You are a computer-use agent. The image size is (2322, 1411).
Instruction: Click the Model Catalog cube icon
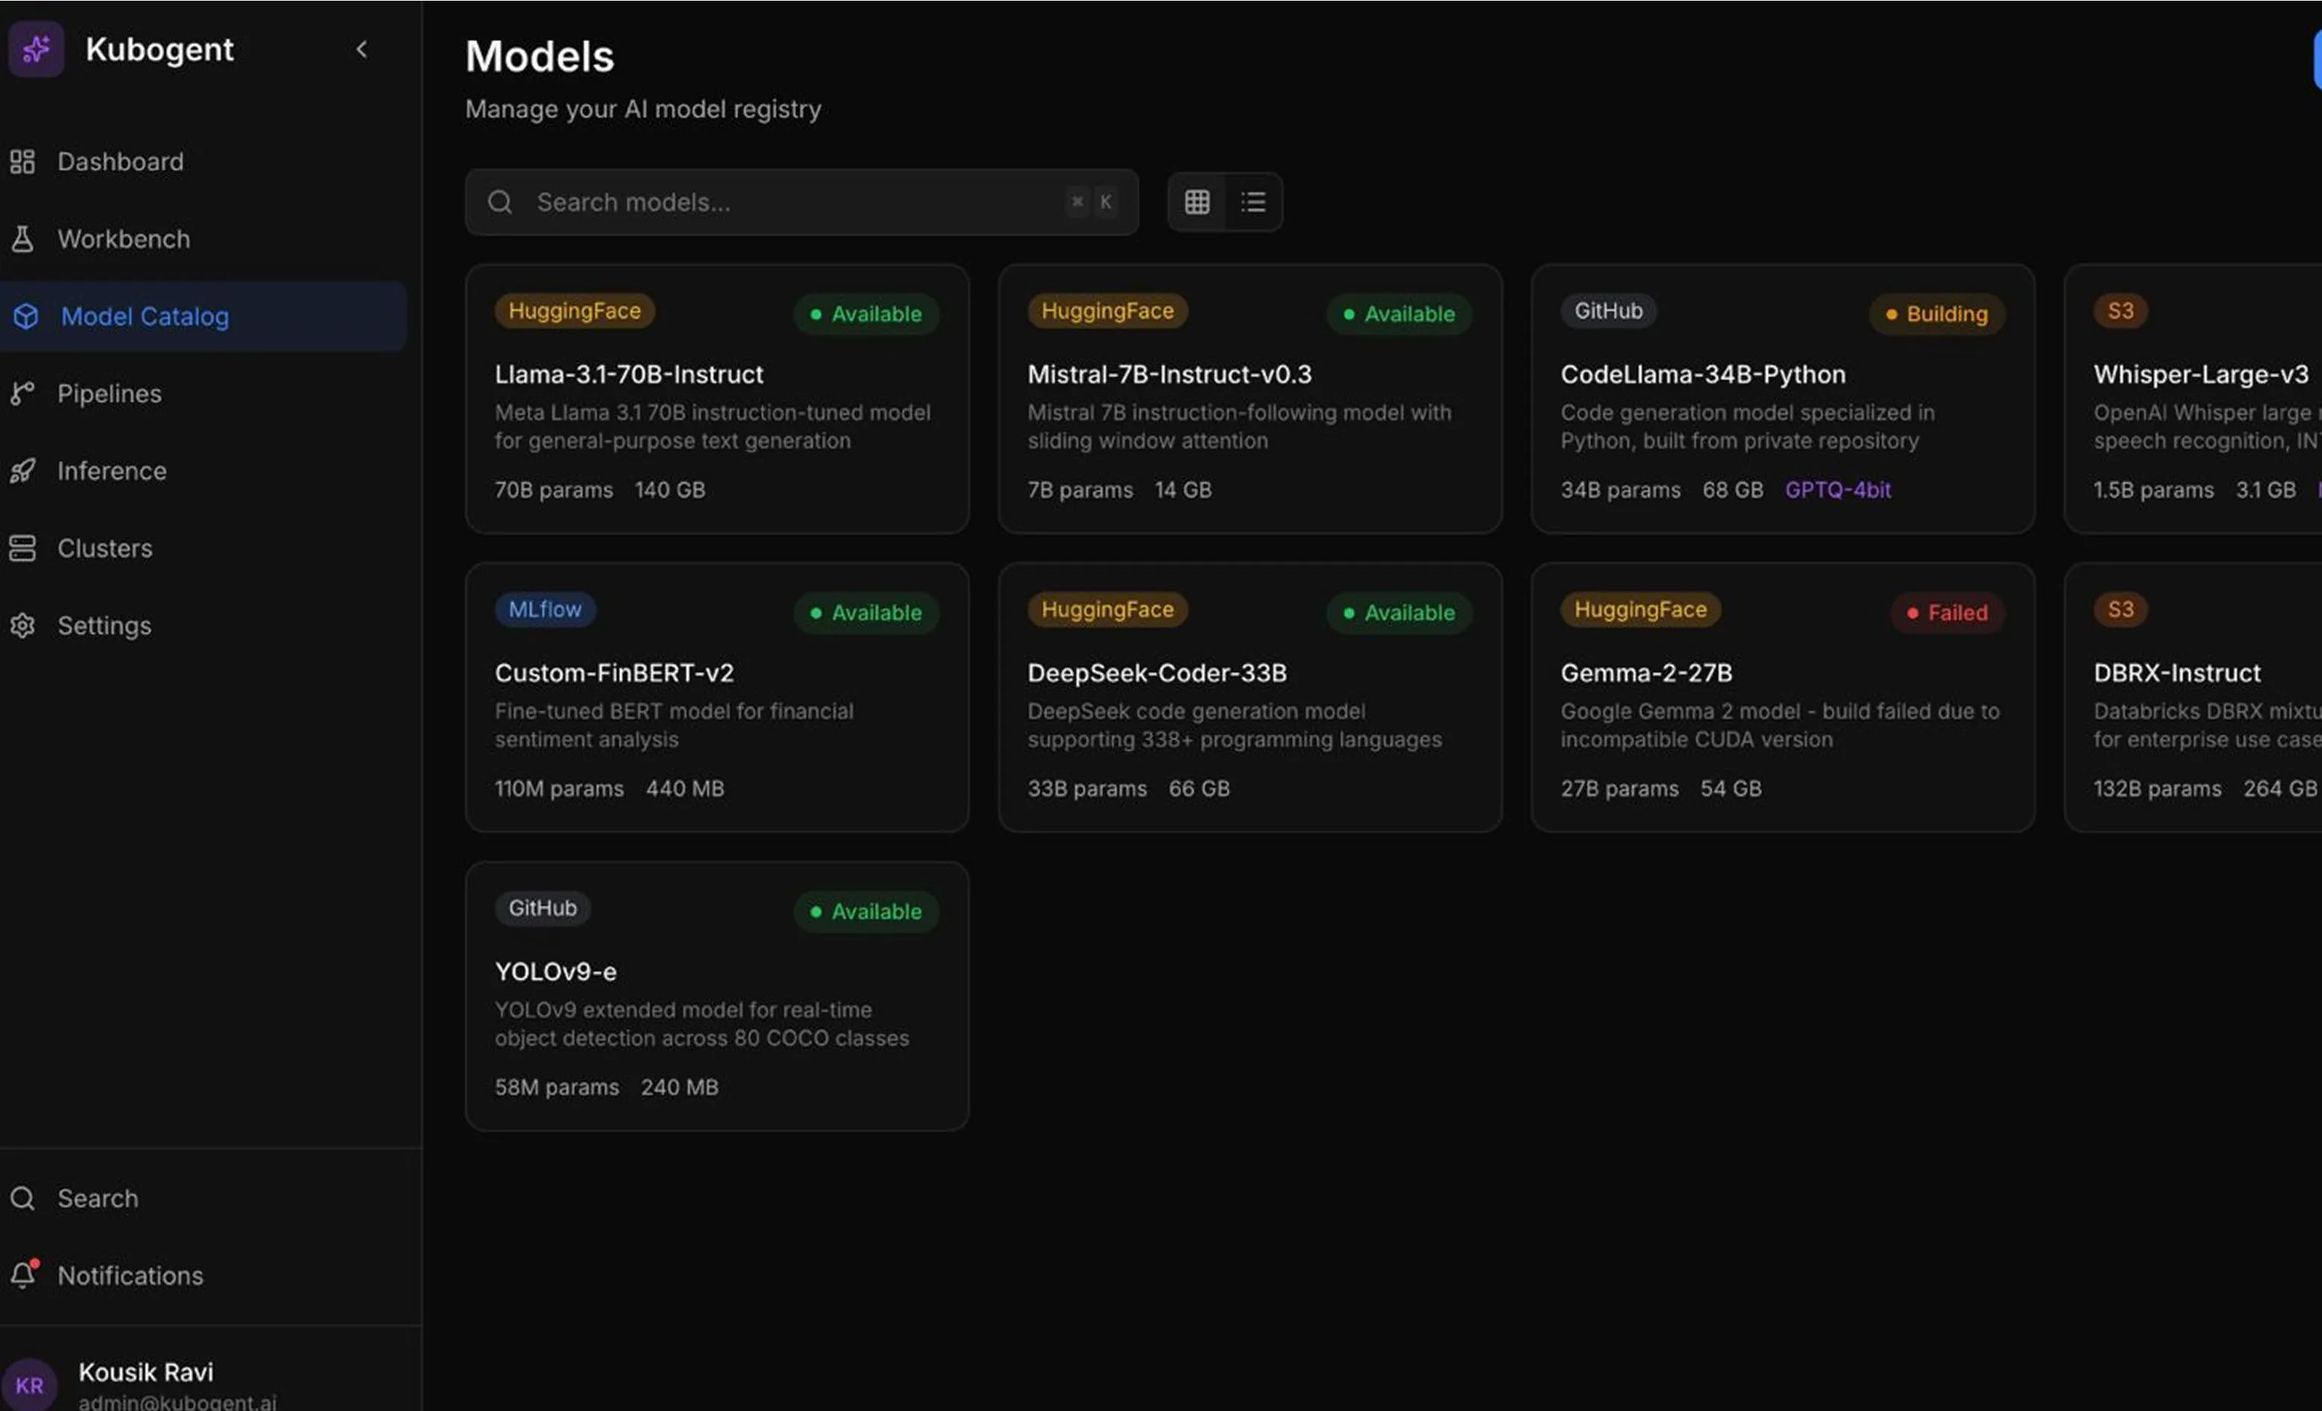[x=25, y=316]
